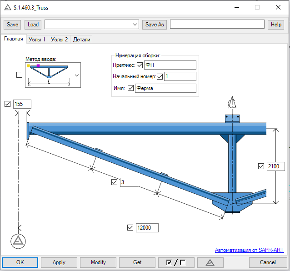Toggle the checkbox next to 12000 span
290x271 pixels.
point(130,227)
